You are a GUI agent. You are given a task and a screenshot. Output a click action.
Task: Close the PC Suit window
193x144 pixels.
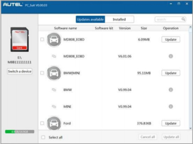pyautogui.click(x=187, y=4)
